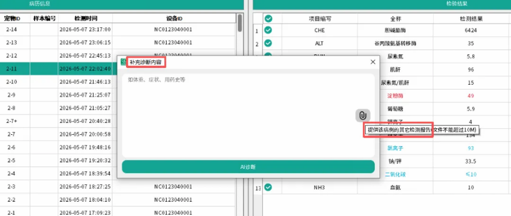511x216 pixels.
Task: Start the AI诊断 analysis button
Action: click(x=248, y=167)
